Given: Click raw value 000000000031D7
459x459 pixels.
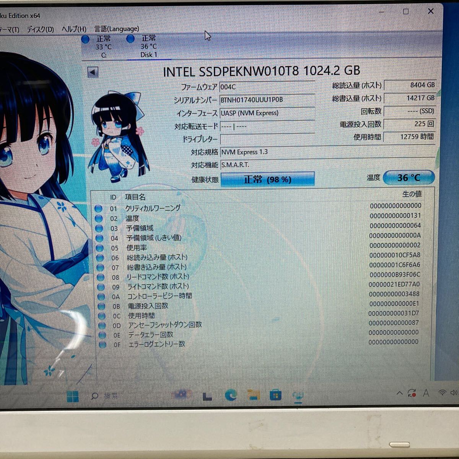Looking at the screenshot, I should pos(394,313).
